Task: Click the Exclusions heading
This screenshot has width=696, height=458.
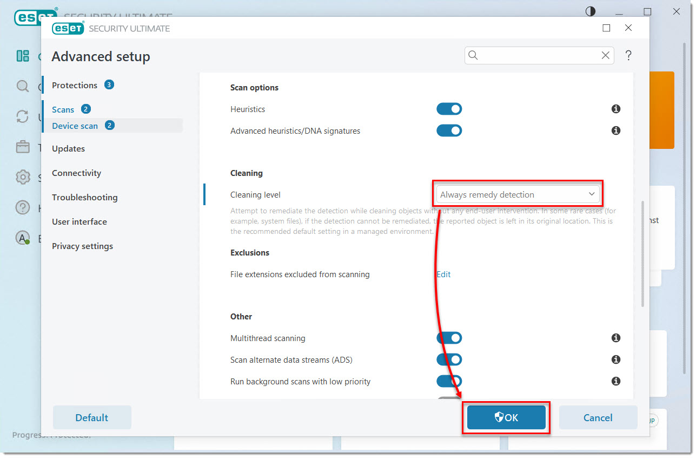Action: pos(250,253)
